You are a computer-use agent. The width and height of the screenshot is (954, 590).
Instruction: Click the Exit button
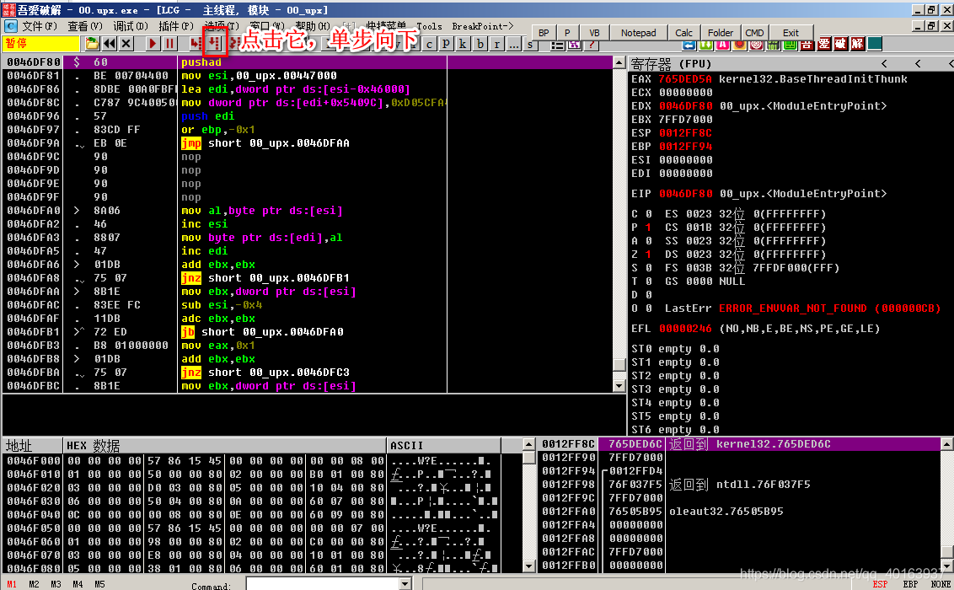[791, 33]
